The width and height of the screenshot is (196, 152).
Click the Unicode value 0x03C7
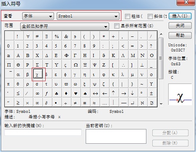click(x=178, y=50)
